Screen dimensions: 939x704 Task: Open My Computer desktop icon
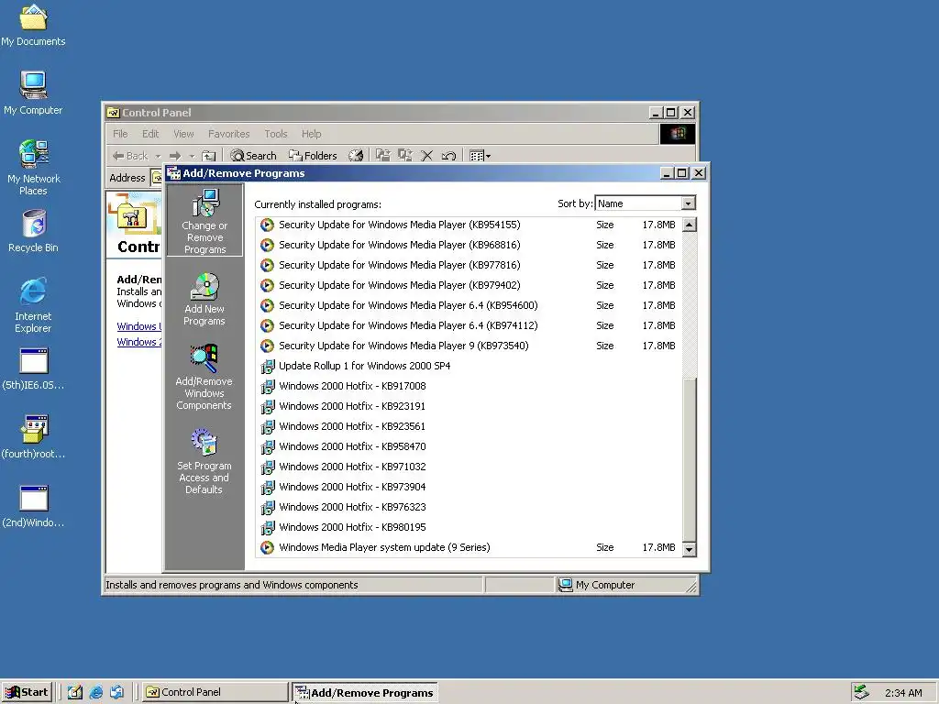pyautogui.click(x=33, y=93)
